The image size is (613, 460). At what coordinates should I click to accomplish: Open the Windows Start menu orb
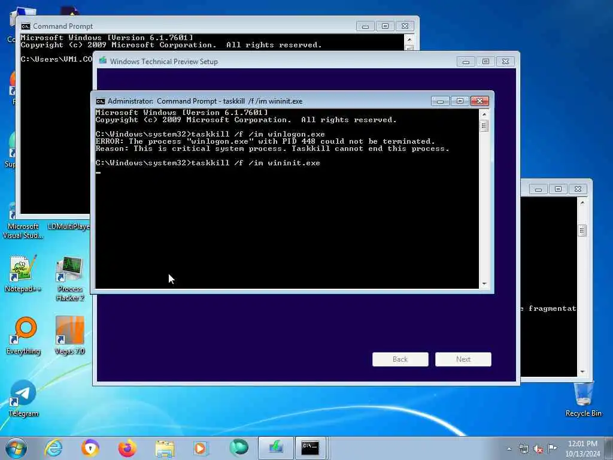coord(16,448)
